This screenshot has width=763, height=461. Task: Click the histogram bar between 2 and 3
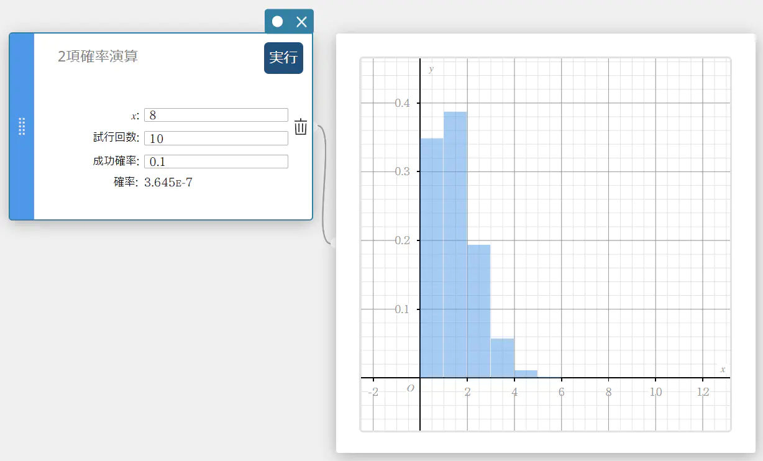point(479,311)
